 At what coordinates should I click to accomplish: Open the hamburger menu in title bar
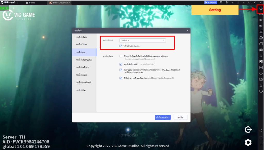[x=233, y=2]
